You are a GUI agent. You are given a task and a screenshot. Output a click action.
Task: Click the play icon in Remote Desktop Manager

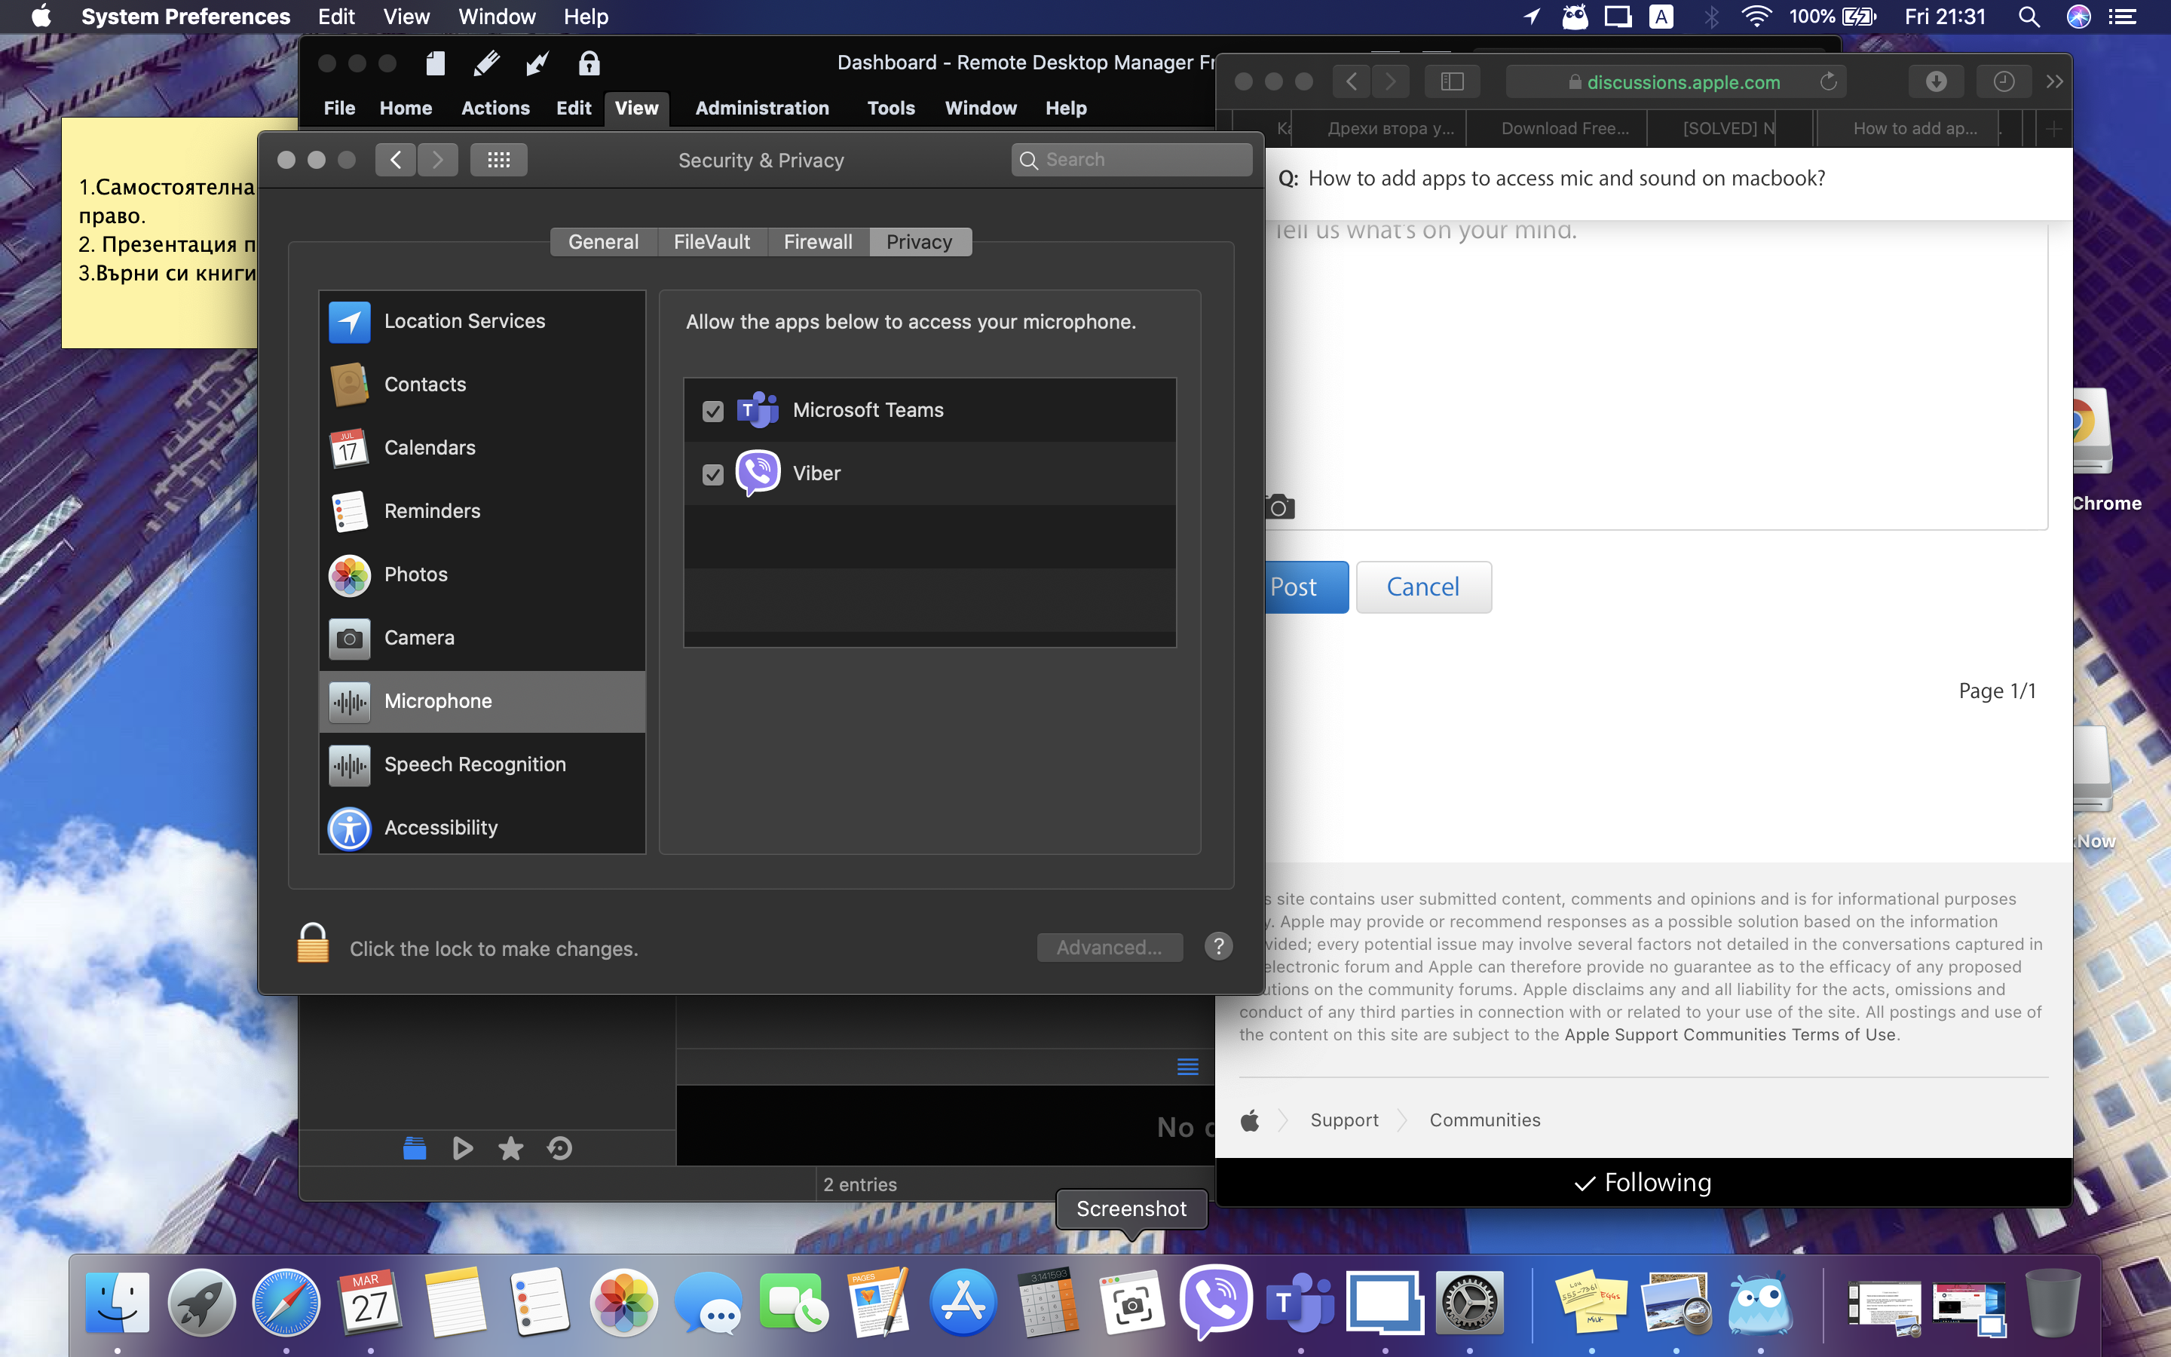pyautogui.click(x=463, y=1149)
